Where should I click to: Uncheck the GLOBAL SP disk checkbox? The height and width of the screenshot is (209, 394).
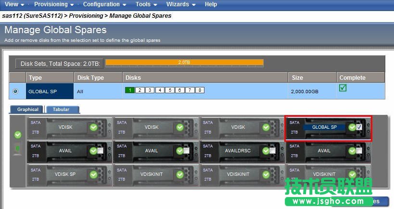click(x=359, y=127)
